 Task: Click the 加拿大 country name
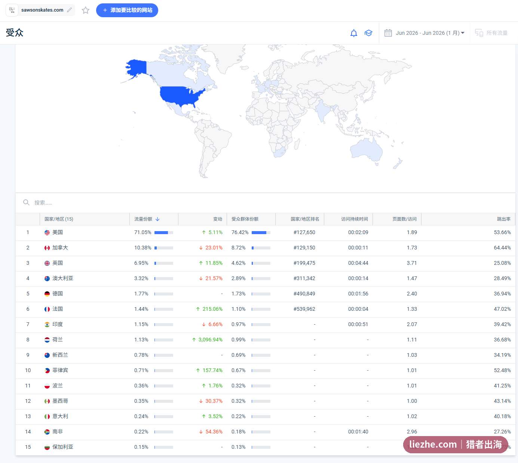pos(60,248)
